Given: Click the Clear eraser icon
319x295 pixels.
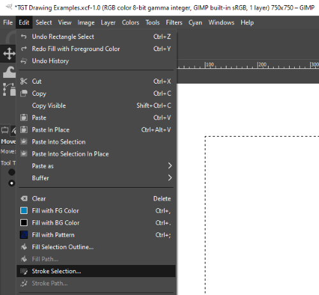Looking at the screenshot, I should coord(24,199).
